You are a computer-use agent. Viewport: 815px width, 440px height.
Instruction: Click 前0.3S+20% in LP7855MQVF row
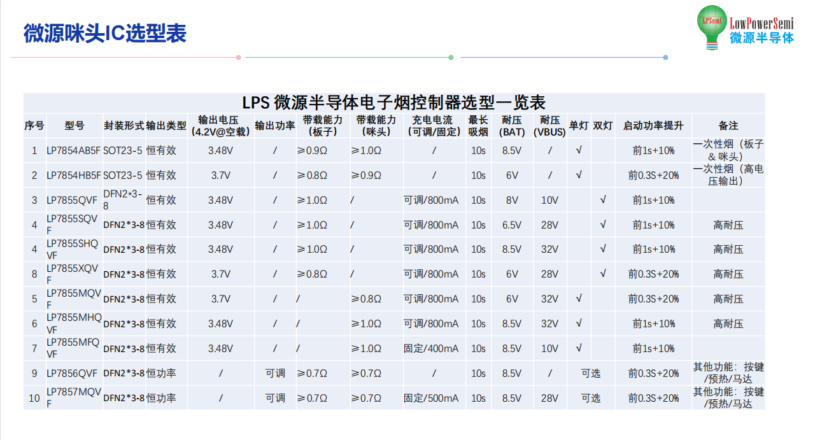pos(653,299)
